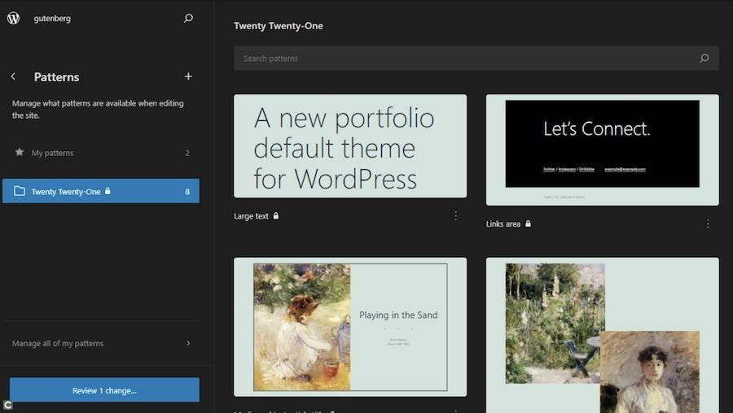The height and width of the screenshot is (413, 733).
Task: Click the Twenty Twenty-One count 8
Action: coord(187,191)
